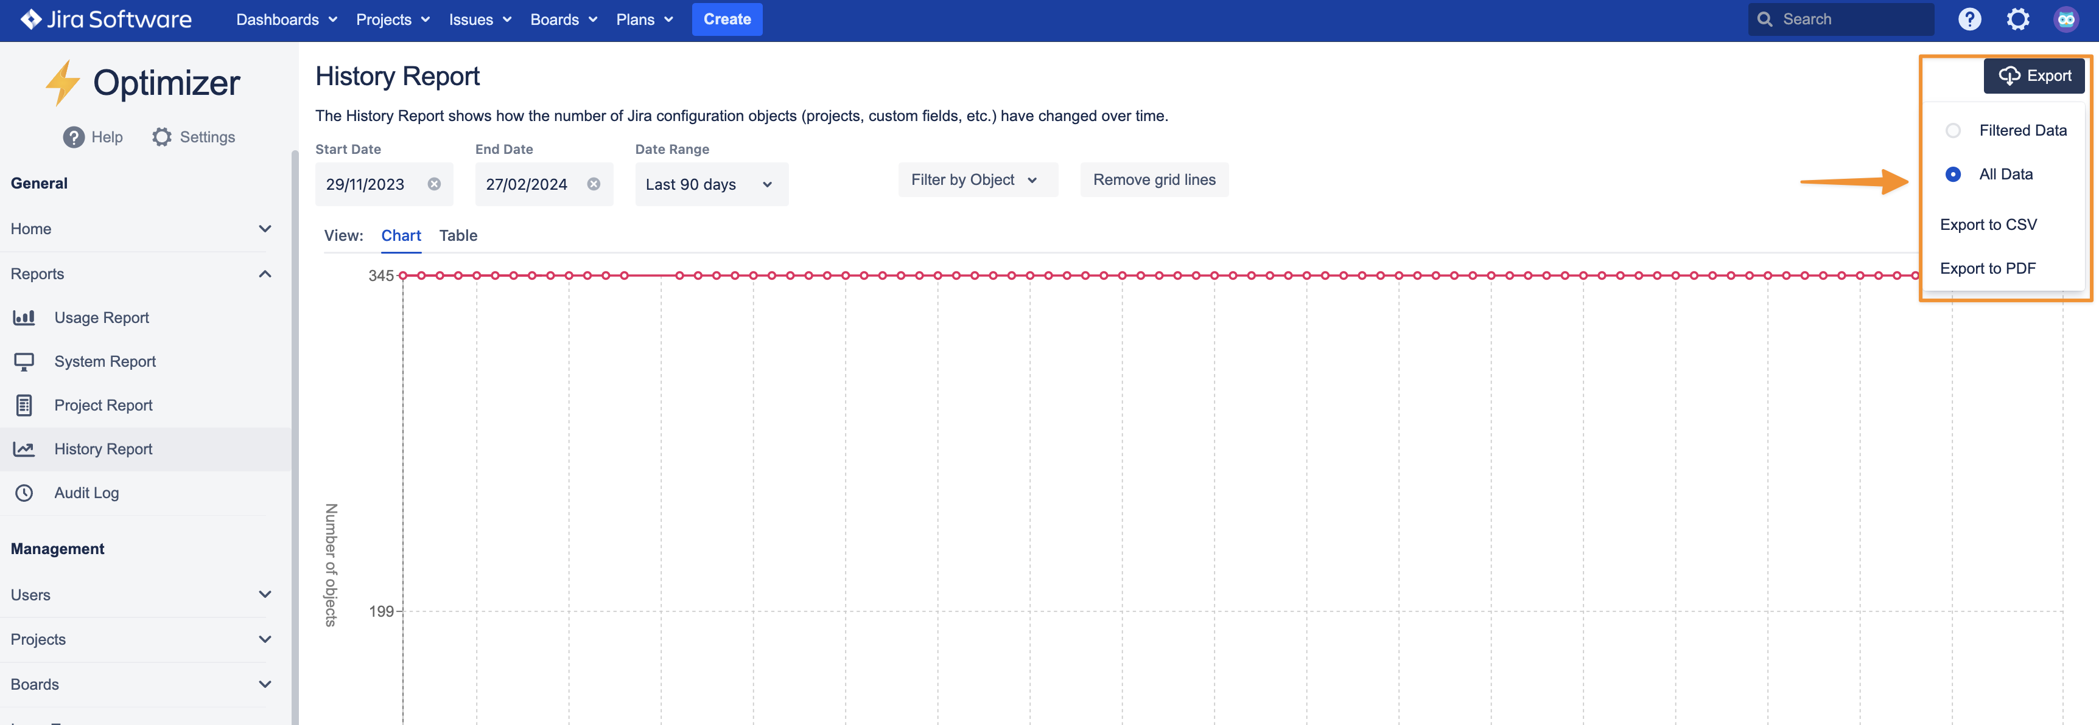The height and width of the screenshot is (725, 2099).
Task: Switch to the Table view tab
Action: [458, 235]
